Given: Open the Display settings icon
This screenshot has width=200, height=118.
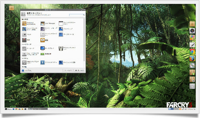Looking at the screenshot, I should tap(43, 48).
